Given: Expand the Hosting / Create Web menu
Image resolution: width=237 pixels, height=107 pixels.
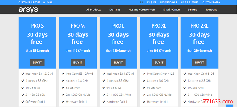Looking at the screenshot, I should [142, 10].
